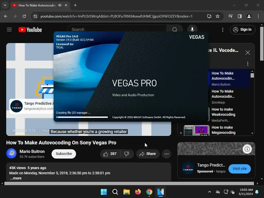Open the muted volume tray icon
This screenshot has width=264, height=198.
pyautogui.click(x=233, y=192)
